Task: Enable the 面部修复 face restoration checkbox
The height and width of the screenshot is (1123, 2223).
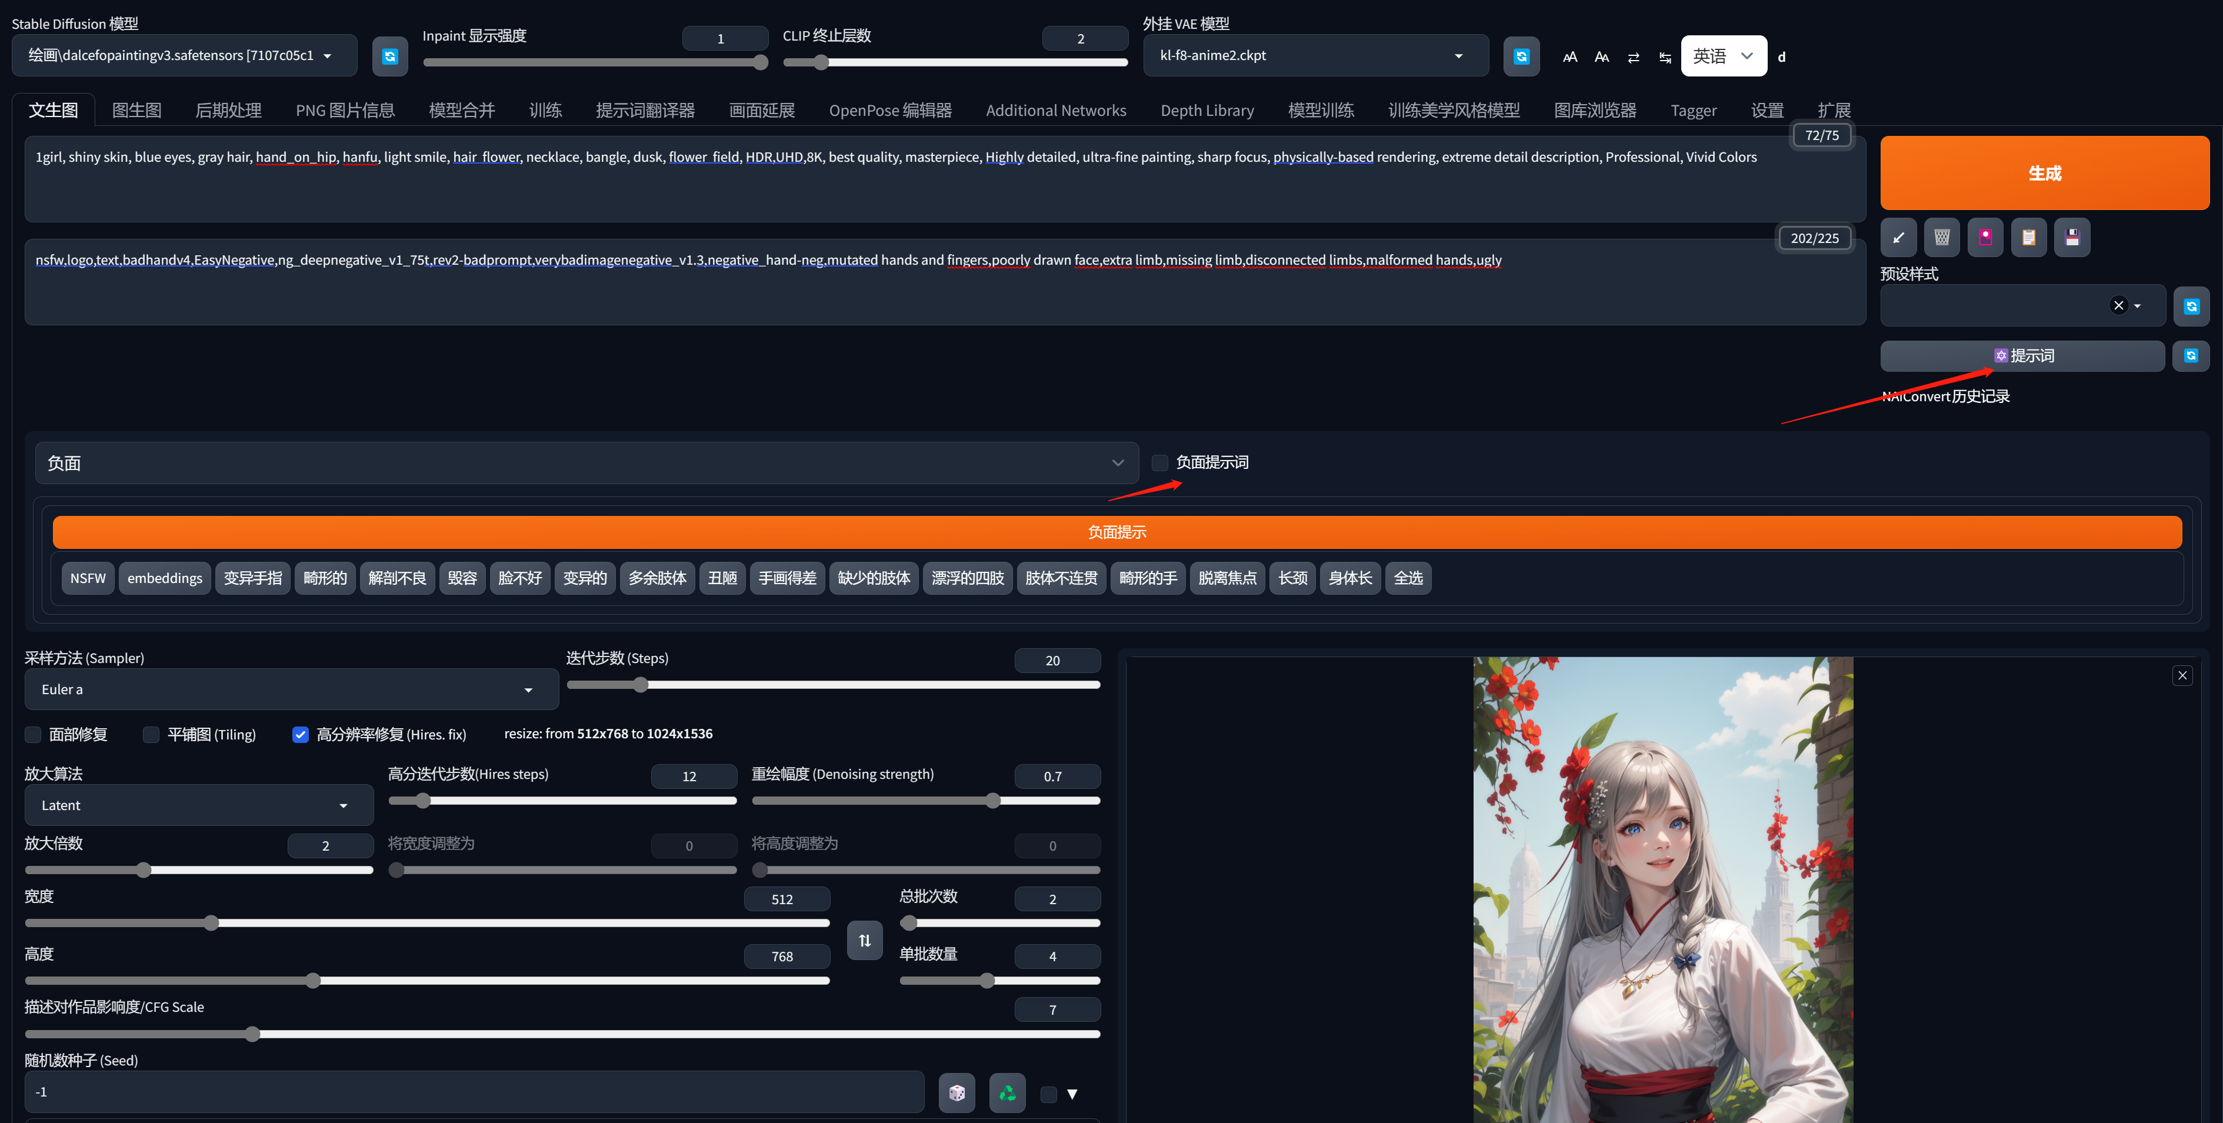Action: [x=33, y=735]
